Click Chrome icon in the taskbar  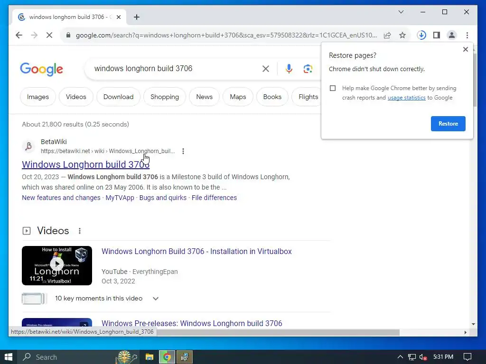(x=167, y=357)
